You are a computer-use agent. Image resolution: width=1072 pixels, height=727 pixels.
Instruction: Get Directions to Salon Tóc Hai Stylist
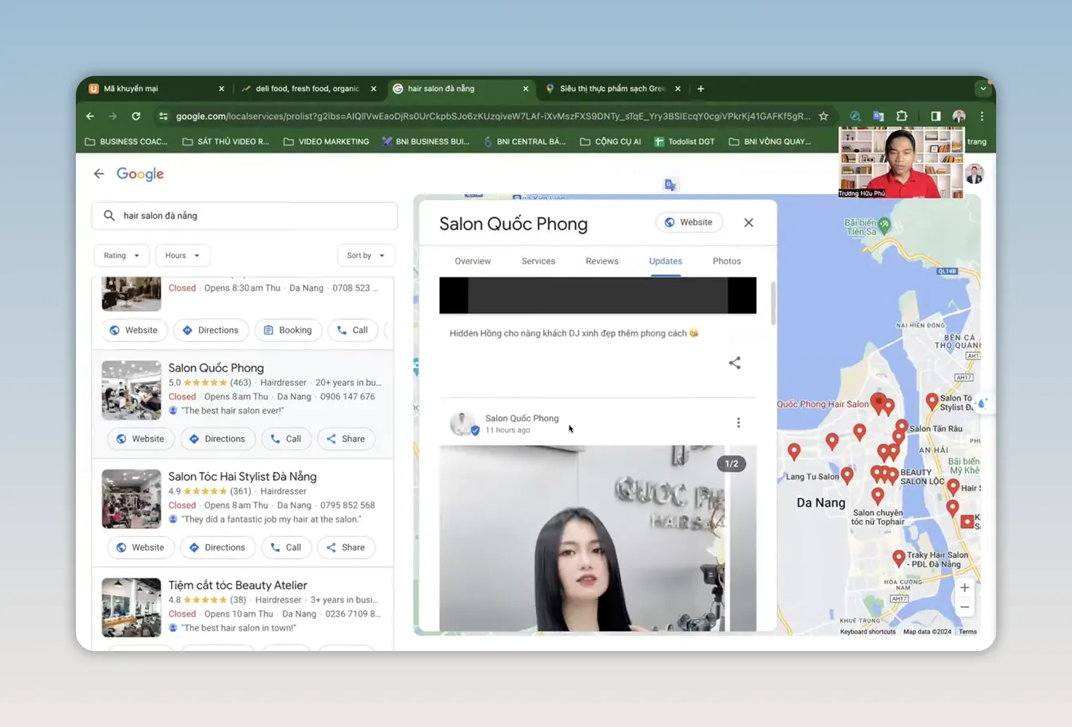coord(217,547)
